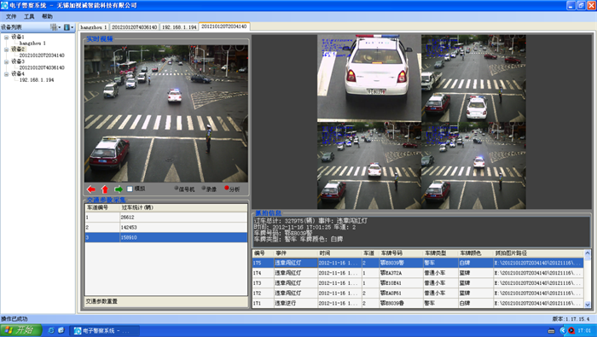Image resolution: width=597 pixels, height=337 pixels.
Task: Select 2012101207K036140 under 设备3 in tree
Action: 42,67
